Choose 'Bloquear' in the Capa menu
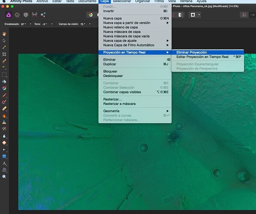The image size is (256, 214). point(135,71)
